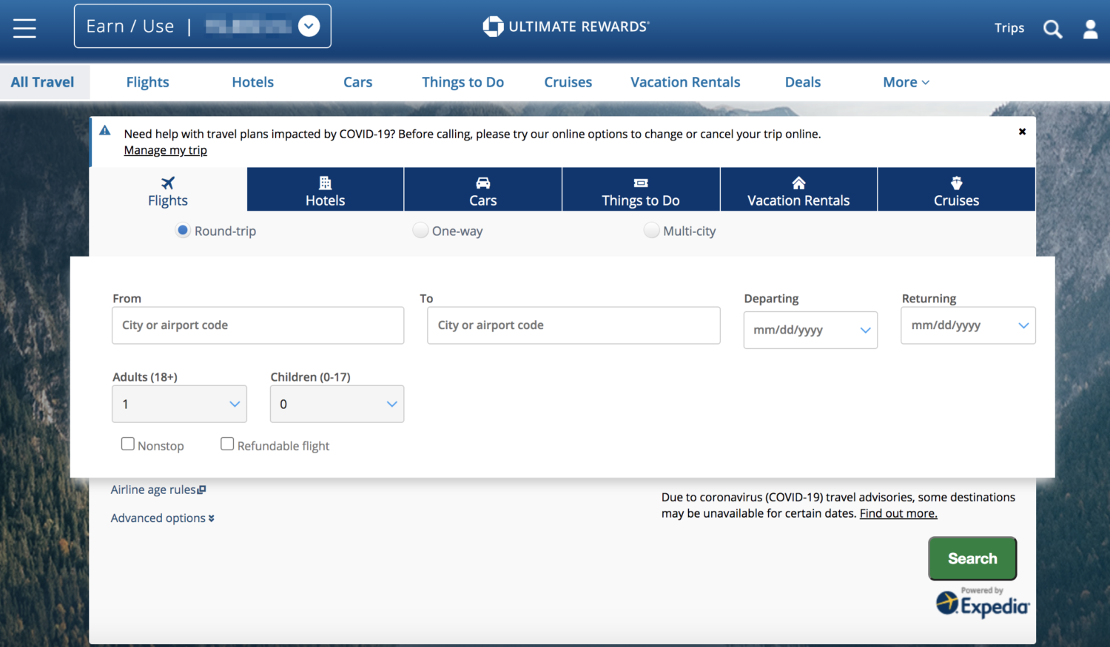Open the account profile icon

[x=1090, y=29]
